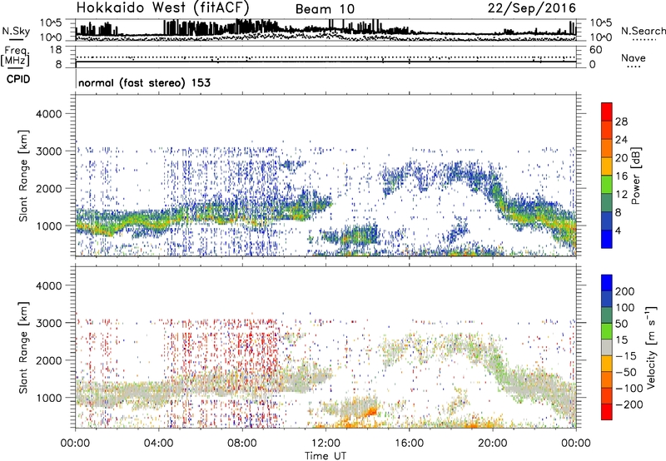Click the red bottom segment of the velocity colorbar
This screenshot has width=666, height=461.
(x=607, y=412)
